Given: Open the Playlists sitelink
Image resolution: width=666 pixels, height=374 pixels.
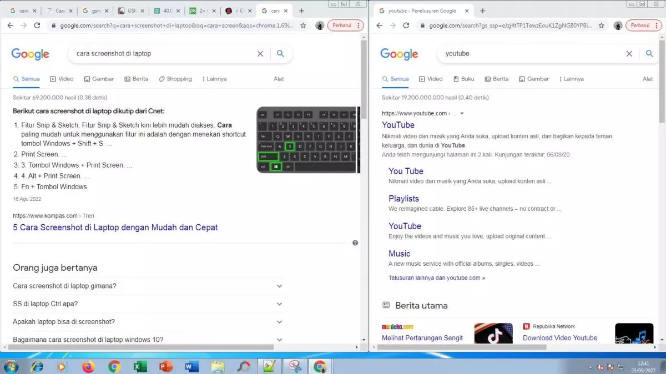Looking at the screenshot, I should click(403, 199).
